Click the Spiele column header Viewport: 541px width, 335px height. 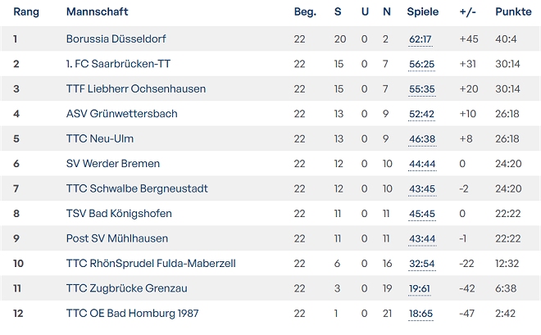tap(422, 12)
